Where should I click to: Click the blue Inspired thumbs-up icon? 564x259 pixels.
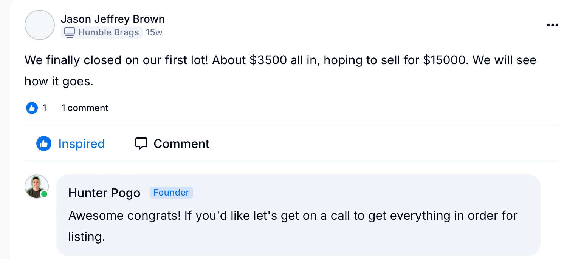(44, 143)
